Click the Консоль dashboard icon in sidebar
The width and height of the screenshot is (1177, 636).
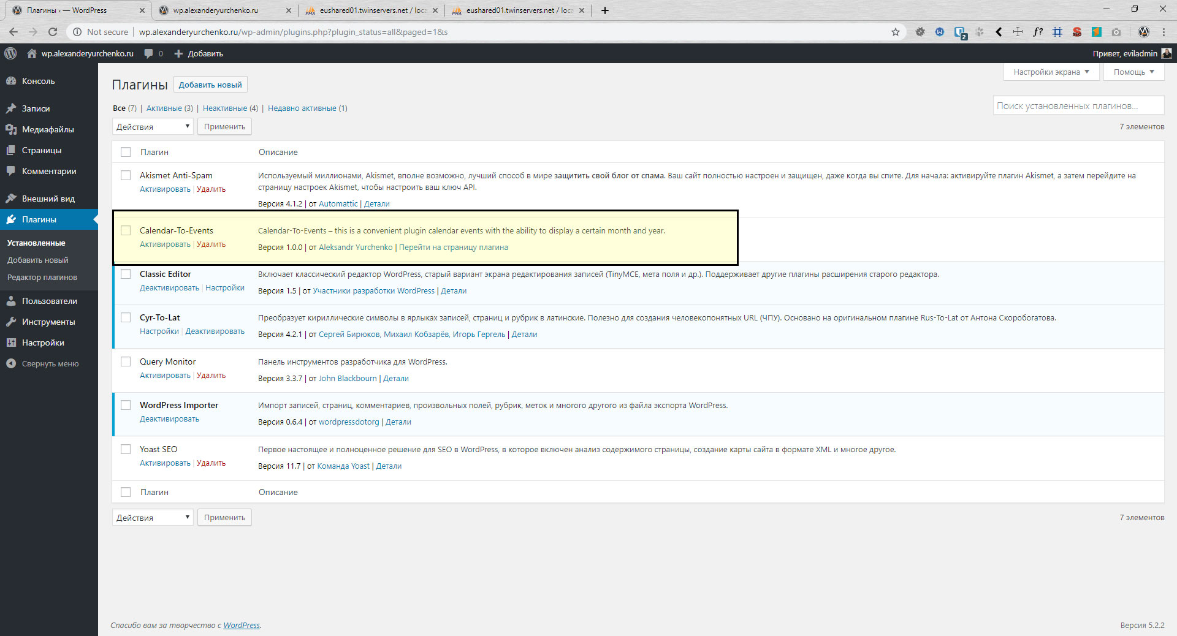tap(11, 81)
